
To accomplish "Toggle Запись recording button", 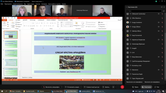I will click(106, 87).
